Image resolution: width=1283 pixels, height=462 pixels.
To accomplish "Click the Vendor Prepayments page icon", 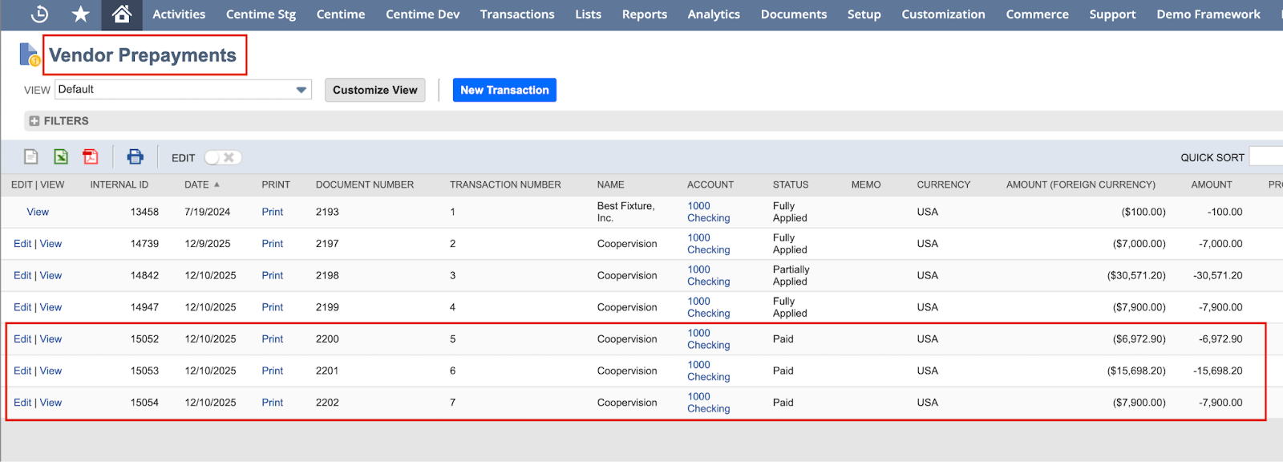I will [x=29, y=55].
